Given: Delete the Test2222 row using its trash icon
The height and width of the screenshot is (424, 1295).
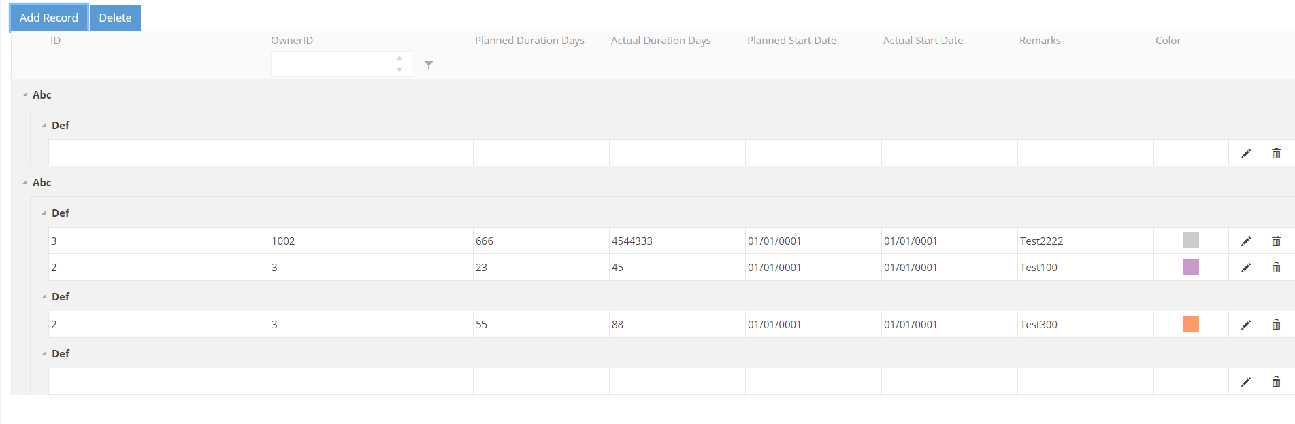Looking at the screenshot, I should tap(1276, 241).
